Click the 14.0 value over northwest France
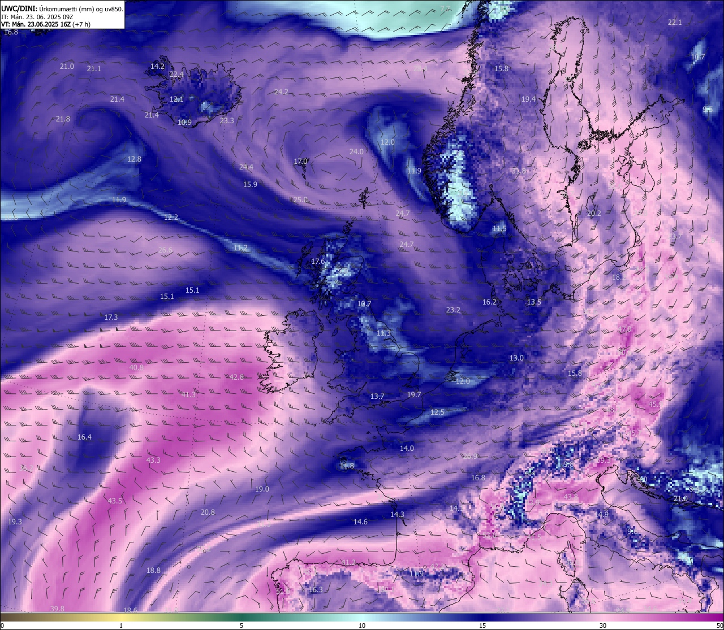724x630 pixels. pos(407,448)
